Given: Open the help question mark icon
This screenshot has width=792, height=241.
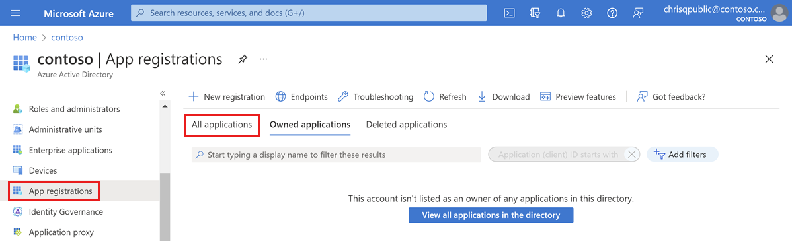Looking at the screenshot, I should [612, 13].
